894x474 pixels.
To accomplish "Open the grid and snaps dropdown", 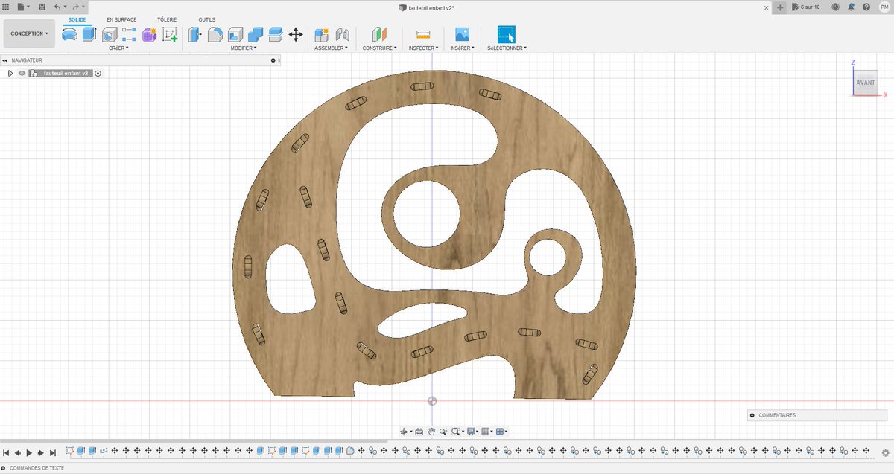I will (486, 432).
